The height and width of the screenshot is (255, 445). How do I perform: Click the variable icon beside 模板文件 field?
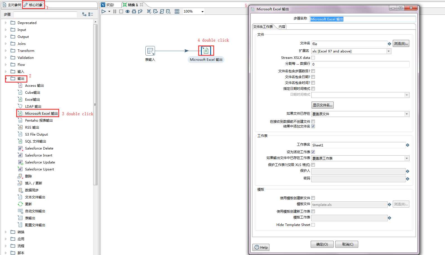(x=389, y=205)
